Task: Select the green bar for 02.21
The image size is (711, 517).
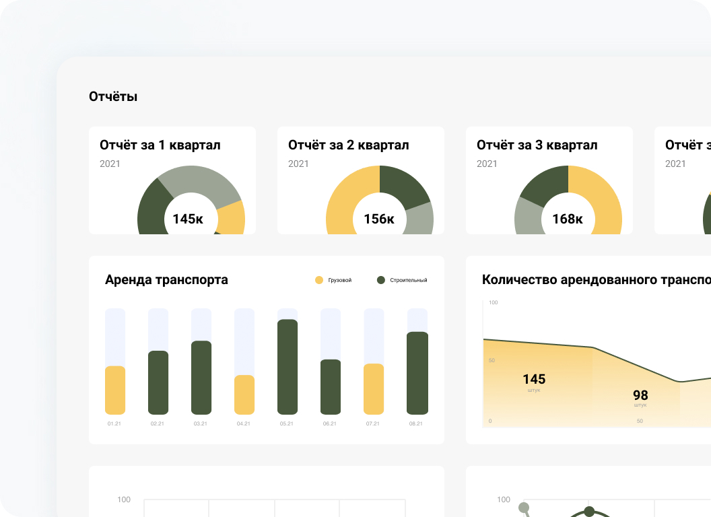Action: pos(158,382)
